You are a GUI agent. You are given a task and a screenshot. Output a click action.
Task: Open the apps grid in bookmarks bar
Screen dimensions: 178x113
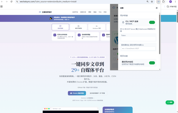coord(1,7)
